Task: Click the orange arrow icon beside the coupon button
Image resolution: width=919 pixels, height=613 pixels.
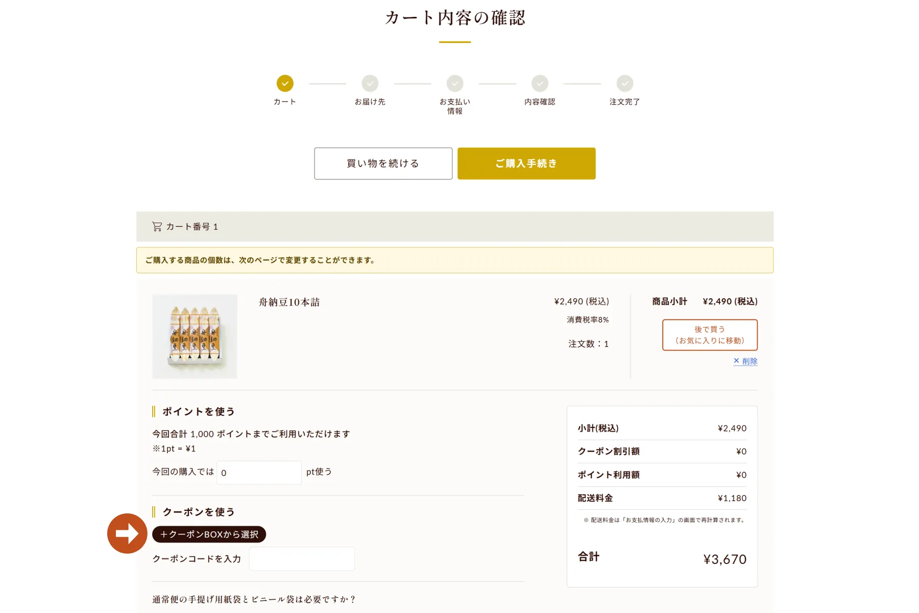Action: 127,533
